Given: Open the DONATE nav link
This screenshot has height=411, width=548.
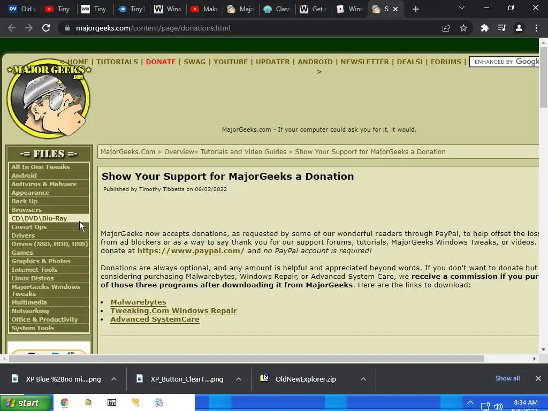Looking at the screenshot, I should click(161, 62).
